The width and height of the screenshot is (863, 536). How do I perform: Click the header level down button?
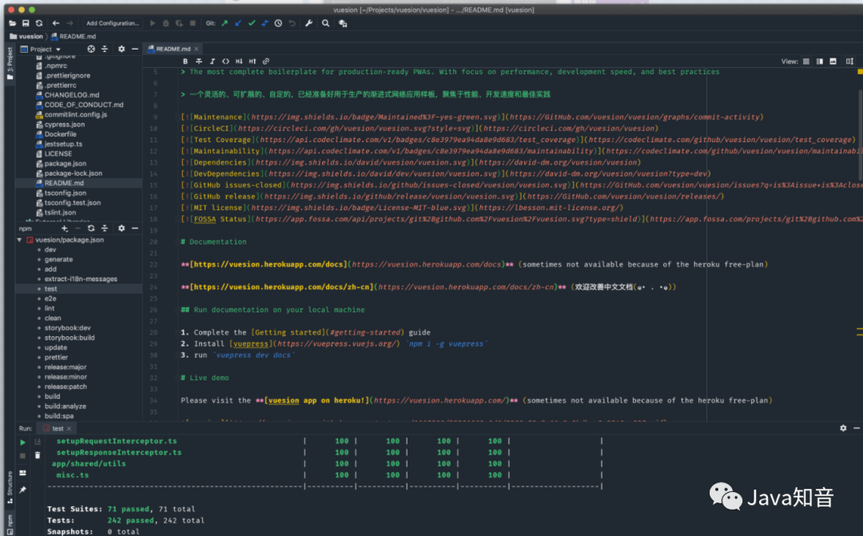[239, 61]
